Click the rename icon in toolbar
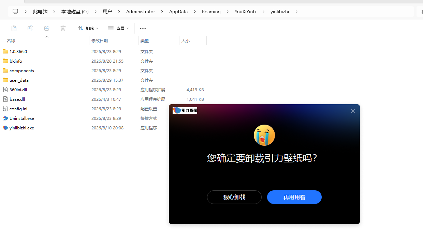This screenshot has height=238, width=423. click(30, 28)
